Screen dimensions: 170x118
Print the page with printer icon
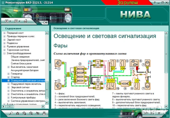[44, 113]
